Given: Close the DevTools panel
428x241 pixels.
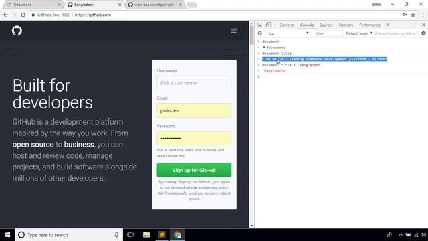Looking at the screenshot, I should click(423, 25).
